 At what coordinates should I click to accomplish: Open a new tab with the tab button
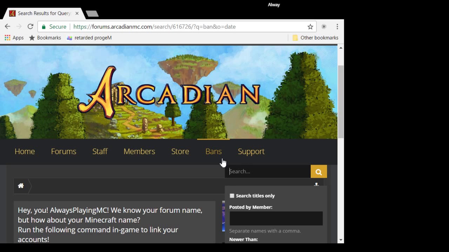92,14
